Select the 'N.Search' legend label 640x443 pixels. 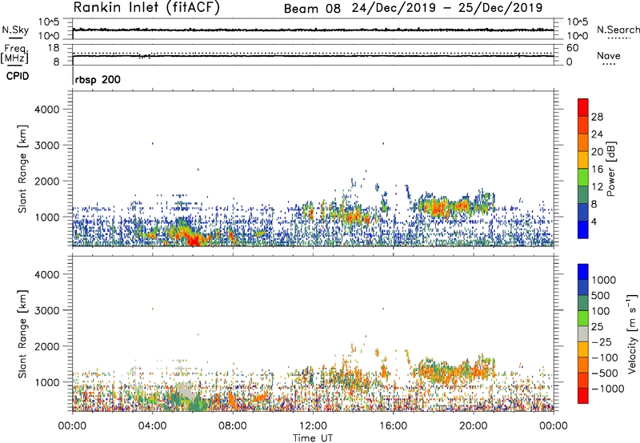point(618,30)
